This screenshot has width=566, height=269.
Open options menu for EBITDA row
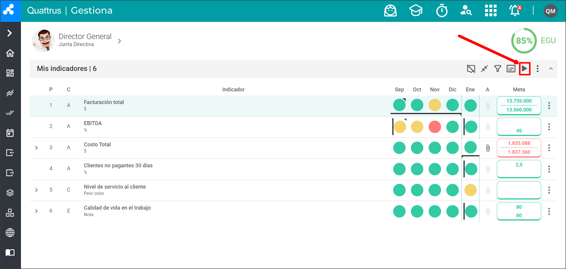(549, 127)
